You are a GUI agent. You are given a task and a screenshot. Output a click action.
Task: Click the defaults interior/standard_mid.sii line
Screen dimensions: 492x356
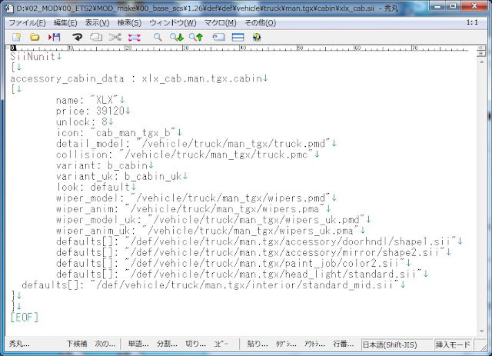[x=214, y=284]
